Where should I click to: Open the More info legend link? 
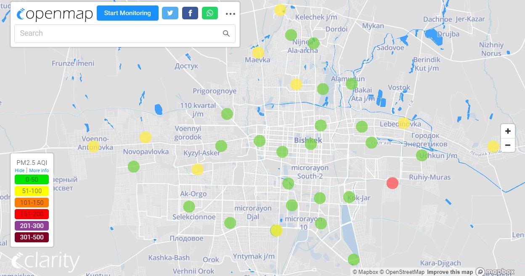pos(39,170)
